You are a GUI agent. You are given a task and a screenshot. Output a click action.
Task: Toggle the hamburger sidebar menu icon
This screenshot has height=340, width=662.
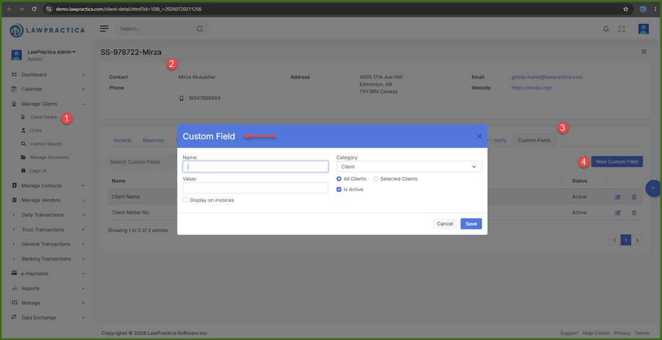click(104, 29)
